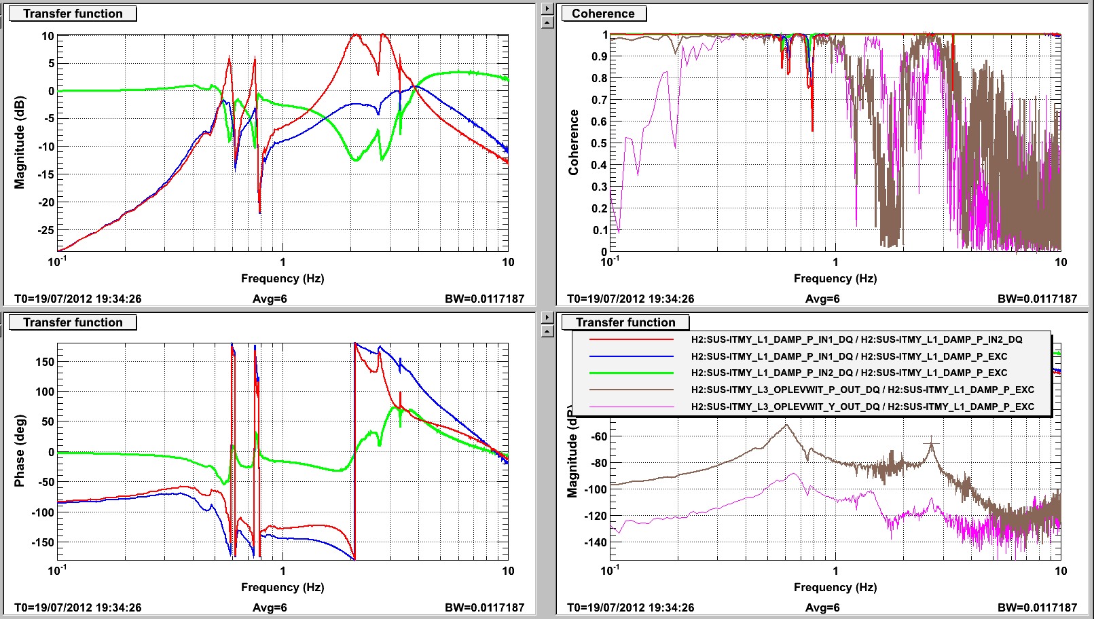The image size is (1094, 619).
Task: Click T0 timestamp under phase plot
Action: click(78, 607)
